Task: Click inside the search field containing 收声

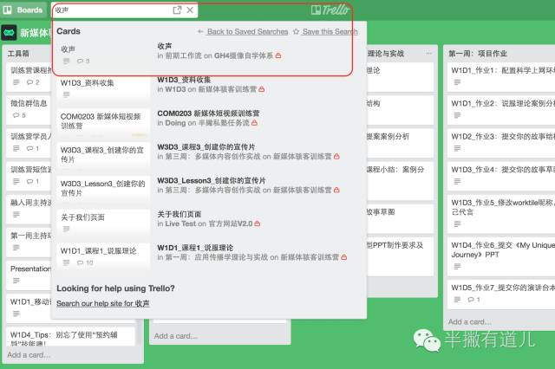Action: [111, 10]
